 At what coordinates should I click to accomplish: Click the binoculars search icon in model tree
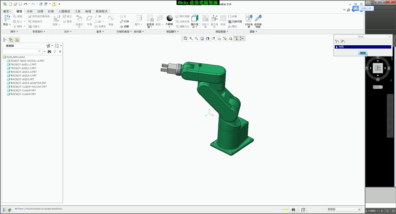(x=49, y=51)
